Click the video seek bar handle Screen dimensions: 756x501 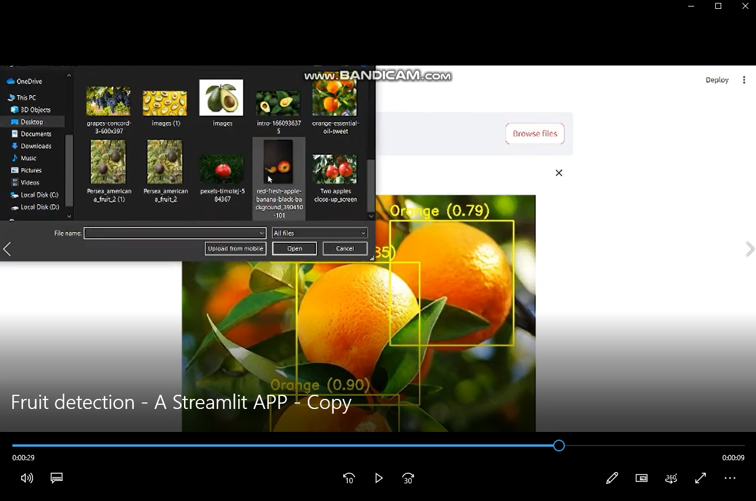pos(559,446)
